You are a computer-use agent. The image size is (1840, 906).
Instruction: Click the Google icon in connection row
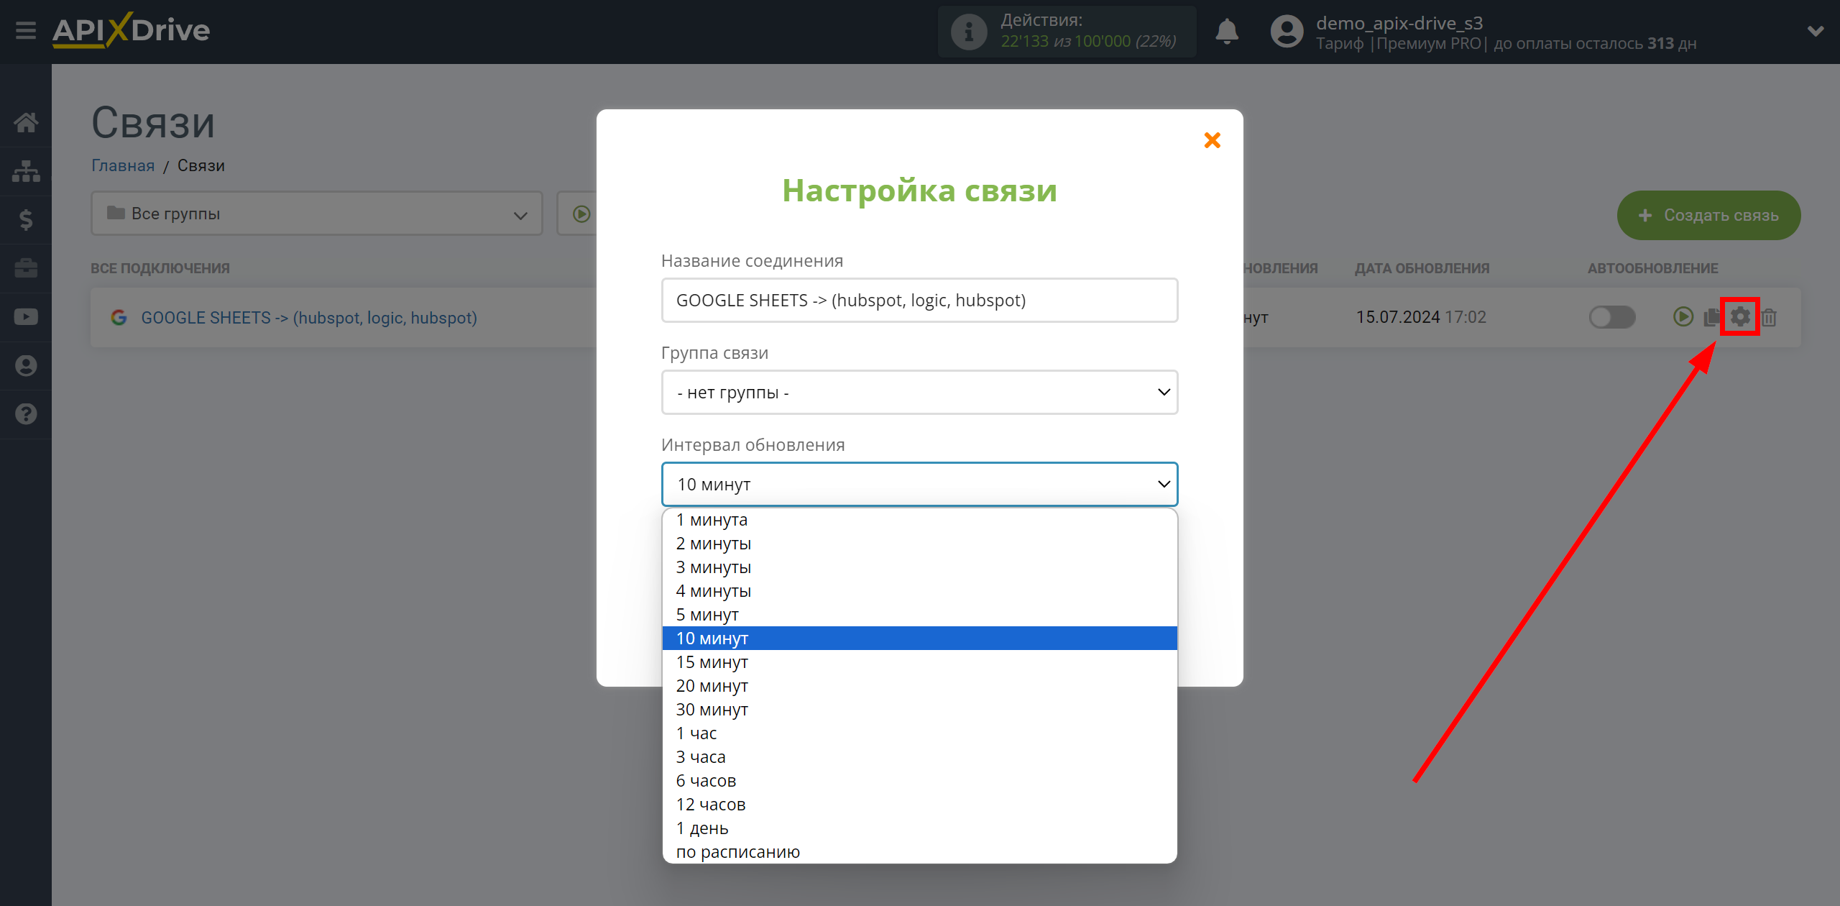[119, 317]
